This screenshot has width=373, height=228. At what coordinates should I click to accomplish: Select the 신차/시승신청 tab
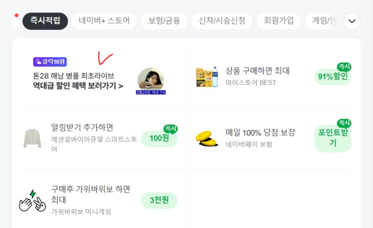click(x=222, y=21)
